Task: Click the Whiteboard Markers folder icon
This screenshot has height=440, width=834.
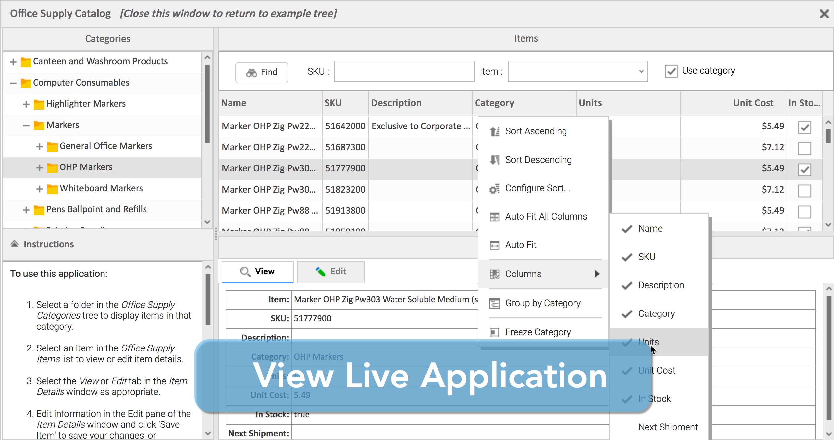Action: tap(52, 189)
